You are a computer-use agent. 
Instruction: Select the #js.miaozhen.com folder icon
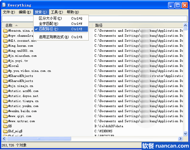pos(5,56)
